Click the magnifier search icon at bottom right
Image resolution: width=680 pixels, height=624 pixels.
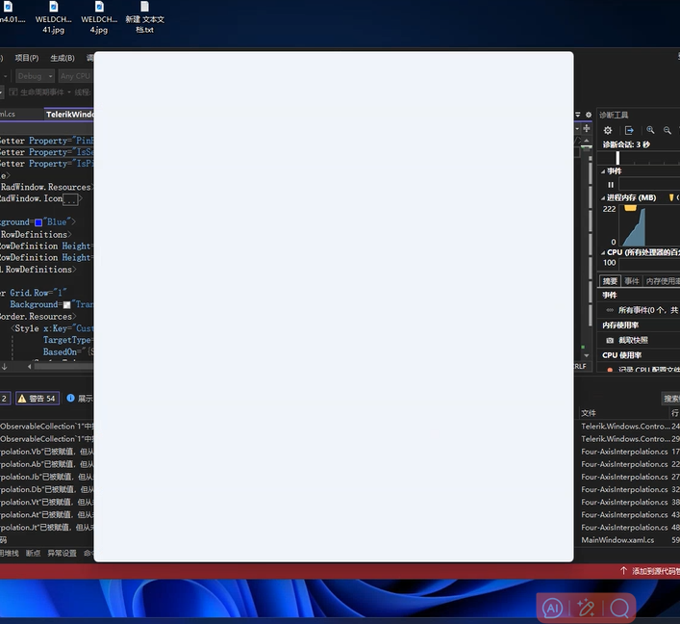620,608
